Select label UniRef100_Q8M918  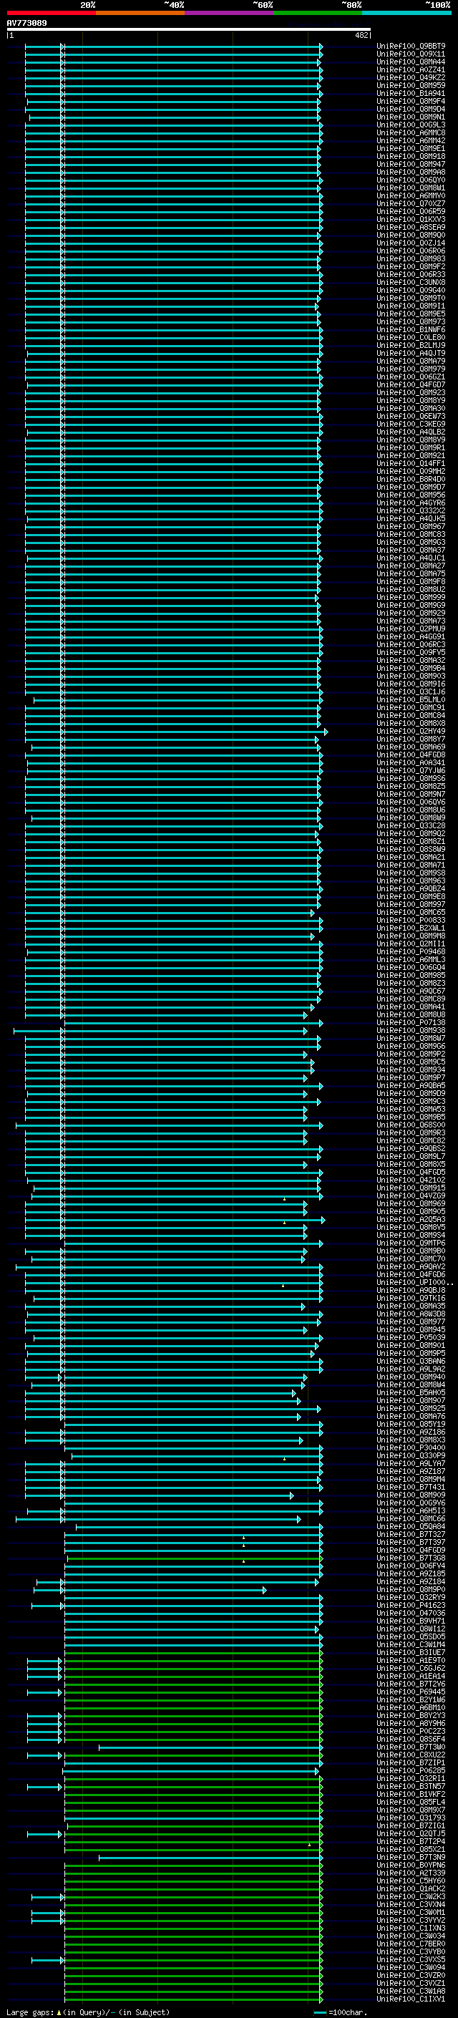[x=411, y=157]
